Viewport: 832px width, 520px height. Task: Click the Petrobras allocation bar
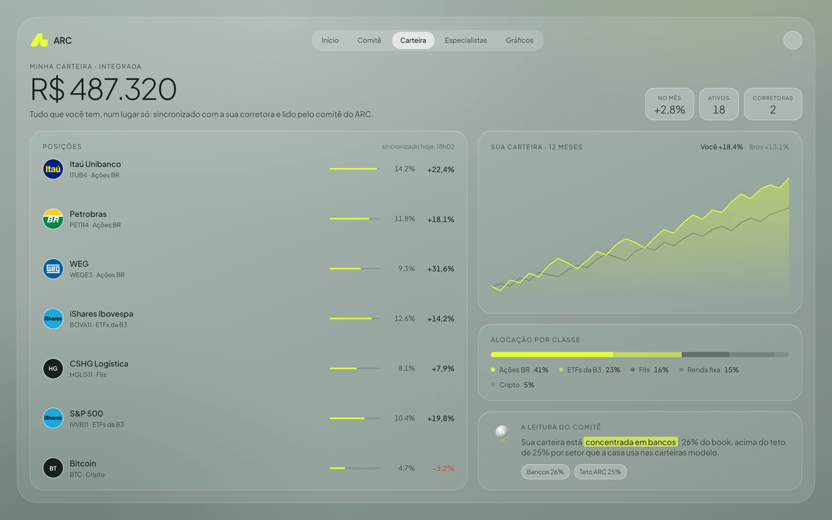[x=355, y=219]
